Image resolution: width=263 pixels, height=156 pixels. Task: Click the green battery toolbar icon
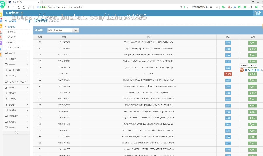pyautogui.click(x=257, y=7)
